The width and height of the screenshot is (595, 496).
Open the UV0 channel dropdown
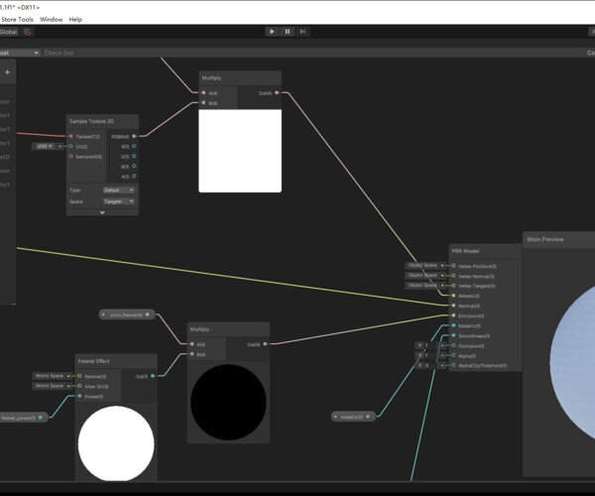(45, 146)
